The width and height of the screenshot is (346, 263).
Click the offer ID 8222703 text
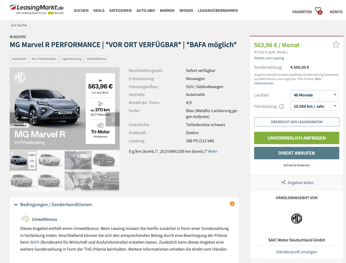pos(18,37)
